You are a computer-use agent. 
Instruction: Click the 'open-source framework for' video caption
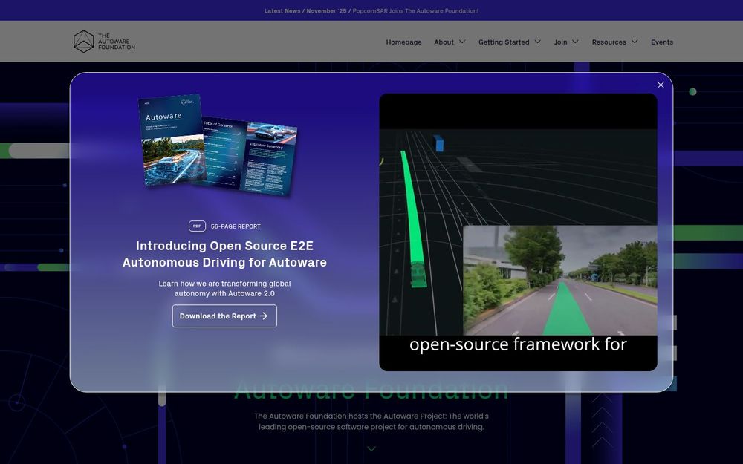coord(518,344)
